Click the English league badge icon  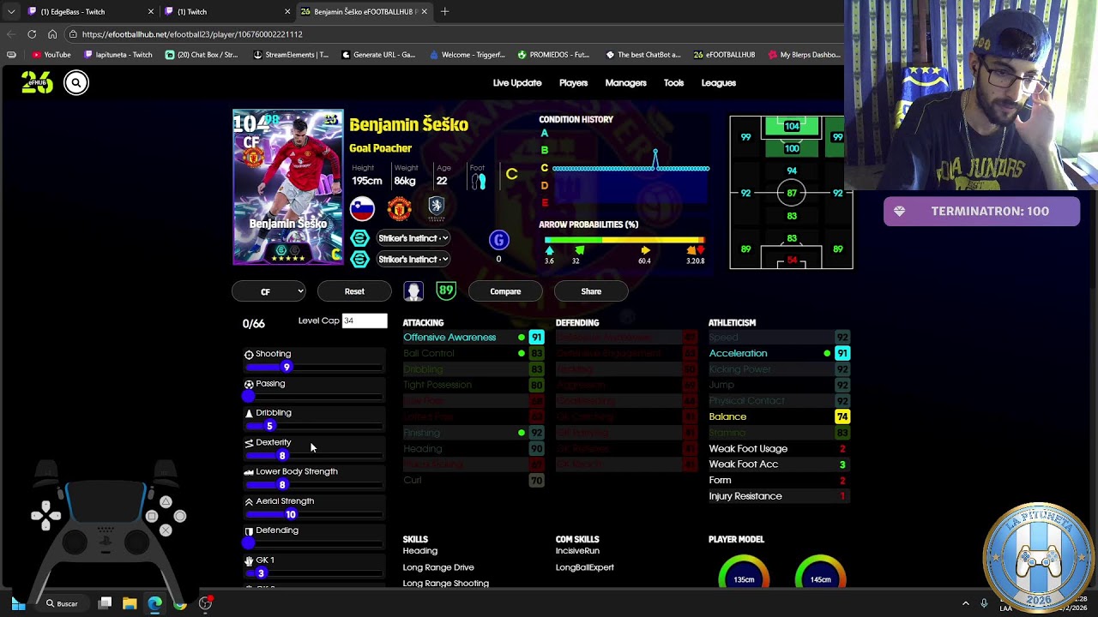click(436, 208)
